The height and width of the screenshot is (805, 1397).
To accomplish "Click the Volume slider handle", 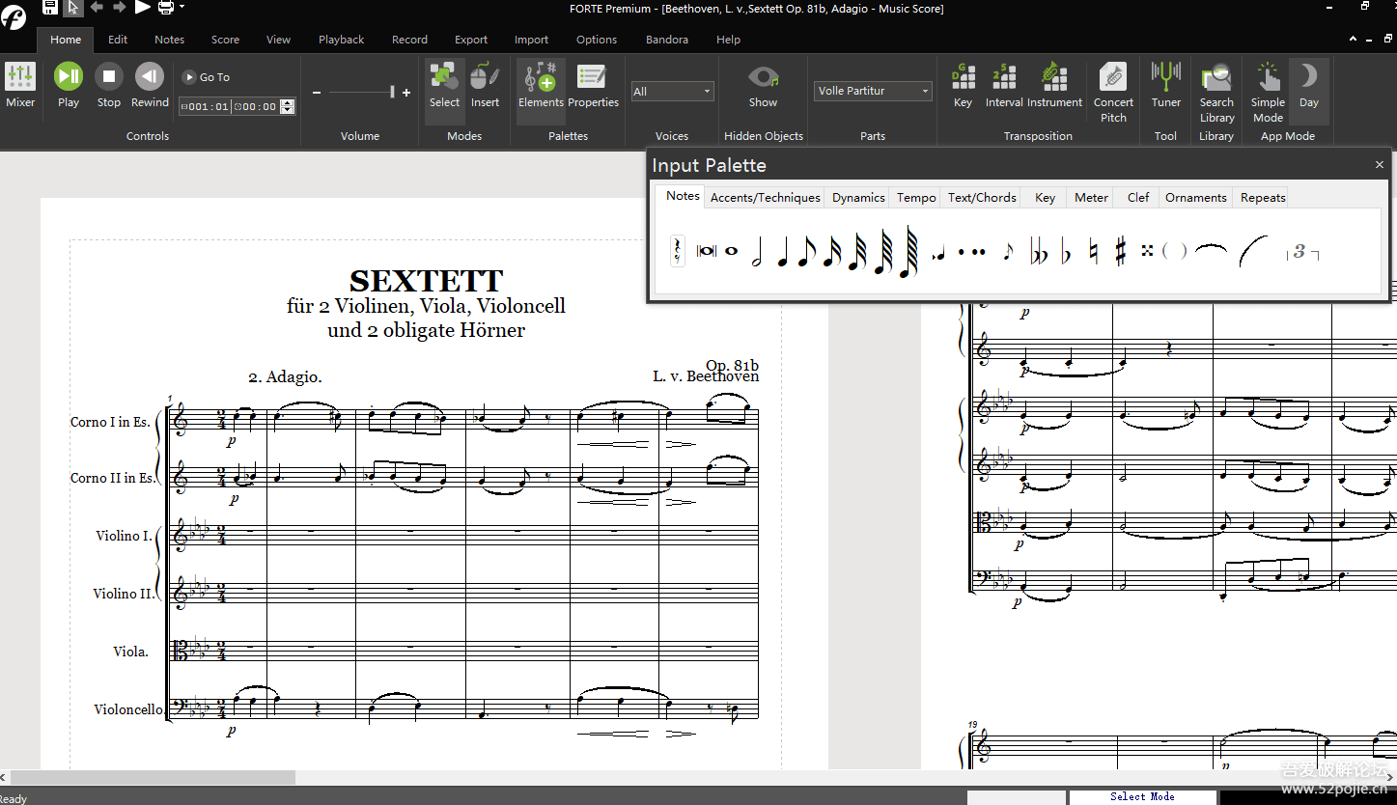I will pyautogui.click(x=392, y=92).
